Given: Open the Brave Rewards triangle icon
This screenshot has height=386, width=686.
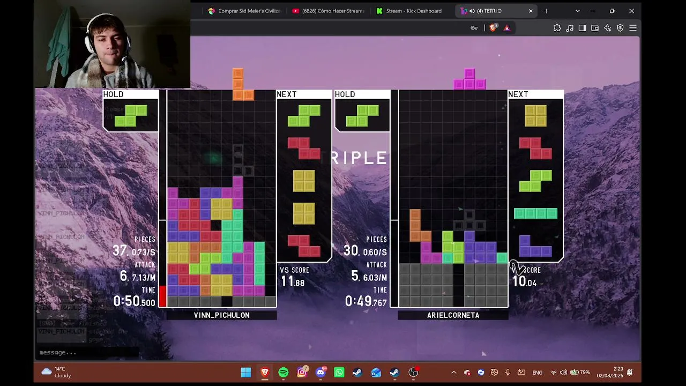Looking at the screenshot, I should [x=506, y=28].
